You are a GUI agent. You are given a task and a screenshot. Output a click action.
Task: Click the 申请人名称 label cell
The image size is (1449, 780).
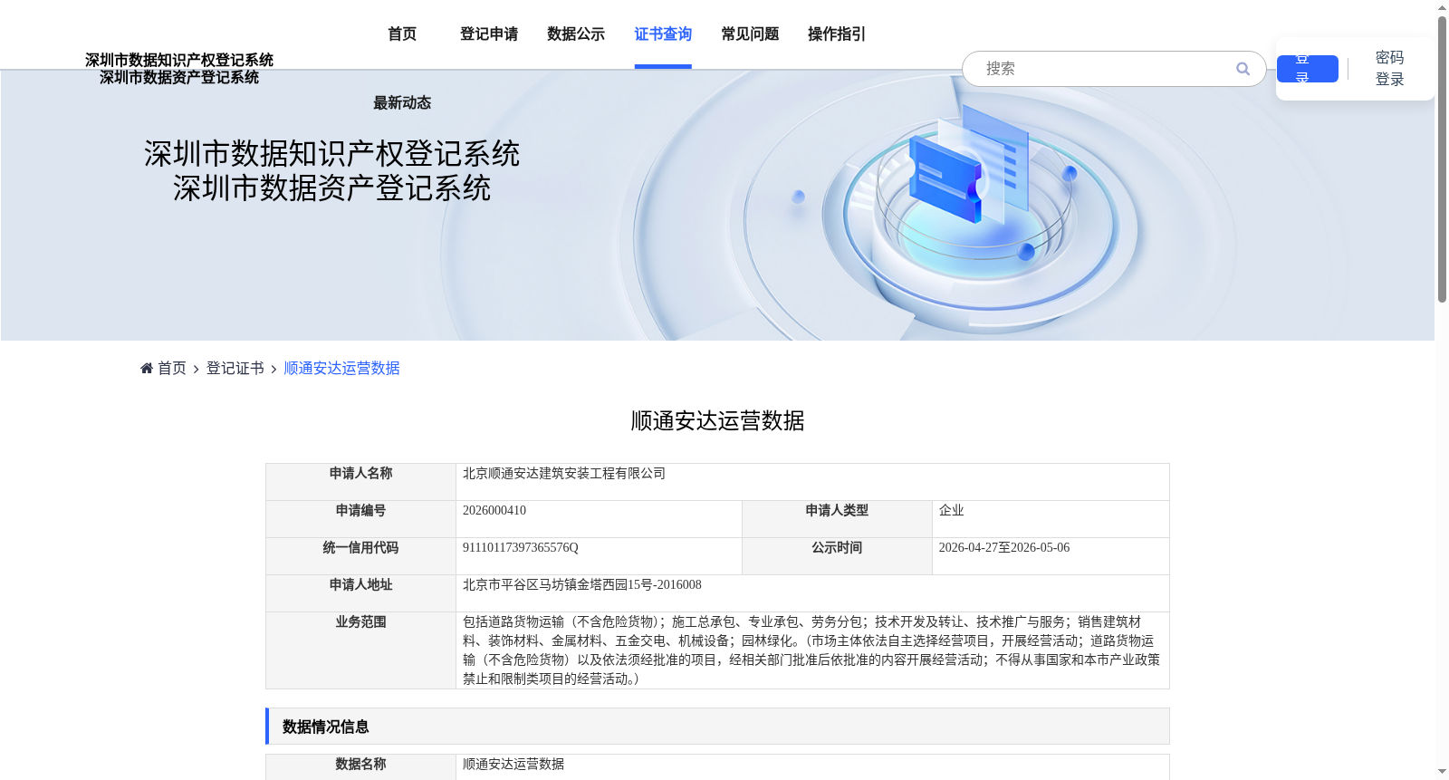point(360,482)
